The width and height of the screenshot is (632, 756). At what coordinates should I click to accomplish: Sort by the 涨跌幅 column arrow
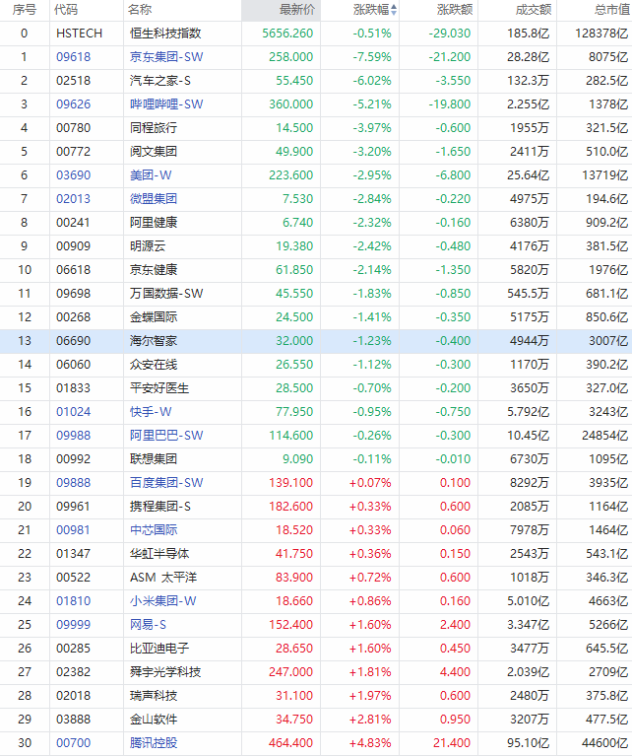394,10
